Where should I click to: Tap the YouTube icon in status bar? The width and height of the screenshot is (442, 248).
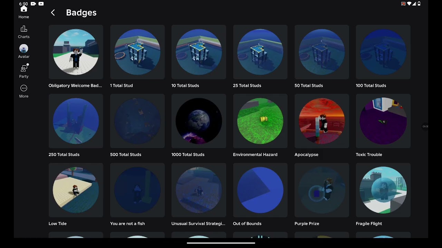click(41, 4)
